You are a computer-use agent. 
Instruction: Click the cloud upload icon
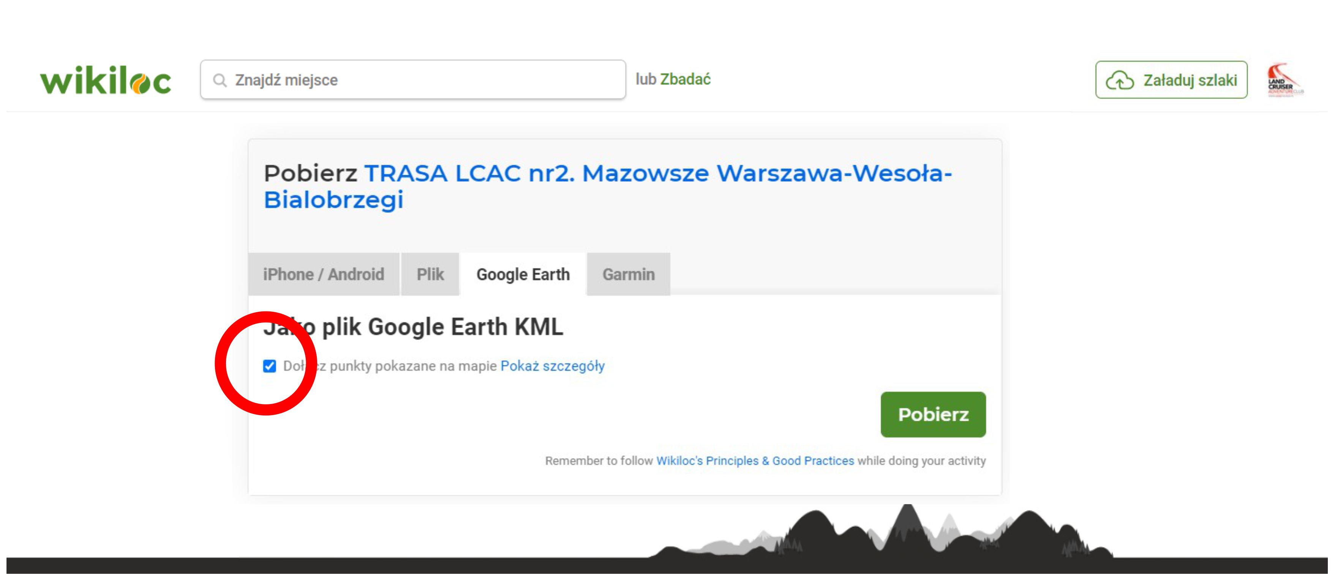1119,80
